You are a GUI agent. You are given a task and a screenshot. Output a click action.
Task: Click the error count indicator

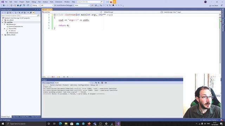pyautogui.click(x=53, y=77)
